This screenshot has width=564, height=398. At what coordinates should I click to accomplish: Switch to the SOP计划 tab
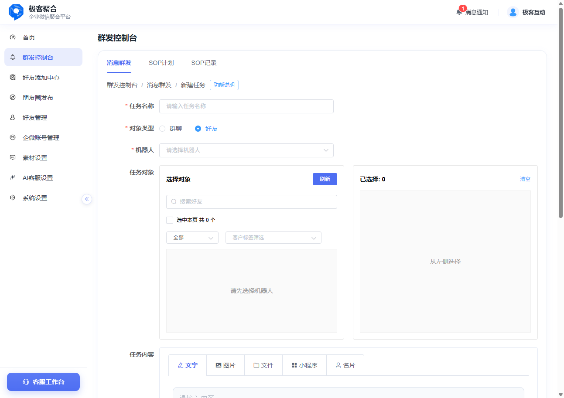point(161,63)
